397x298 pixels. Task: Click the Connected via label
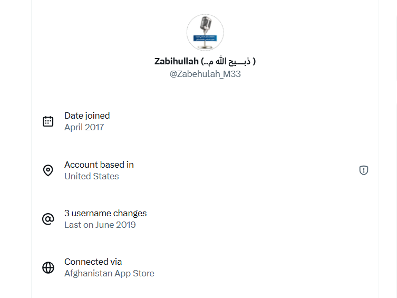tap(93, 262)
